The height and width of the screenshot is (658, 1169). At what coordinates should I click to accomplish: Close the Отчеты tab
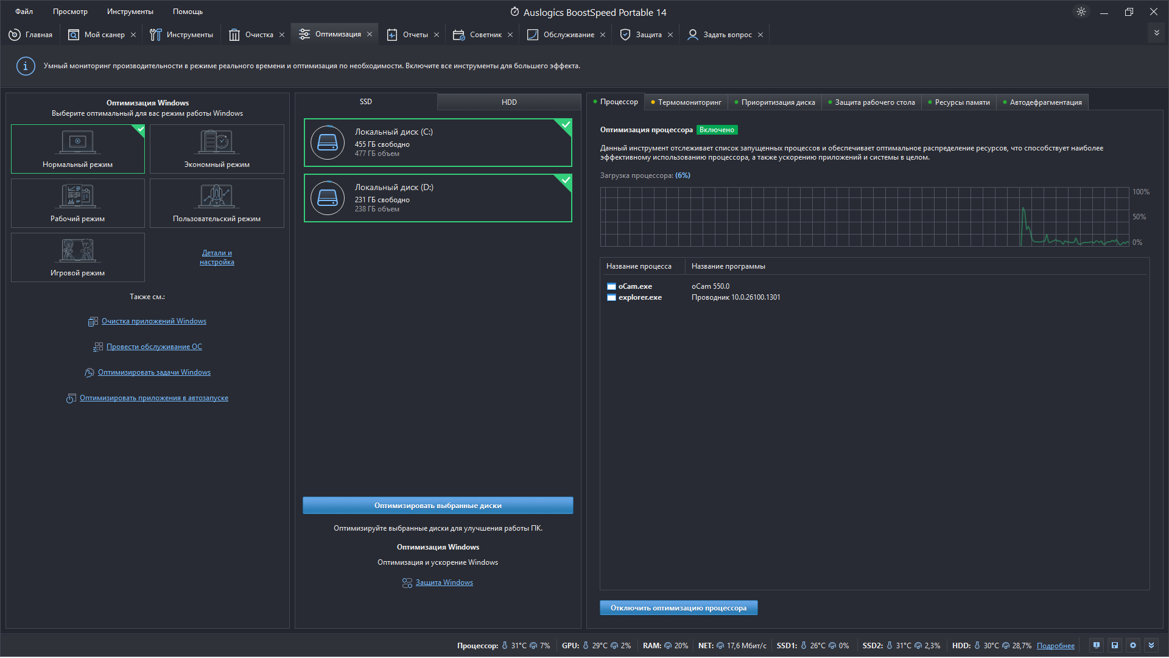click(437, 35)
